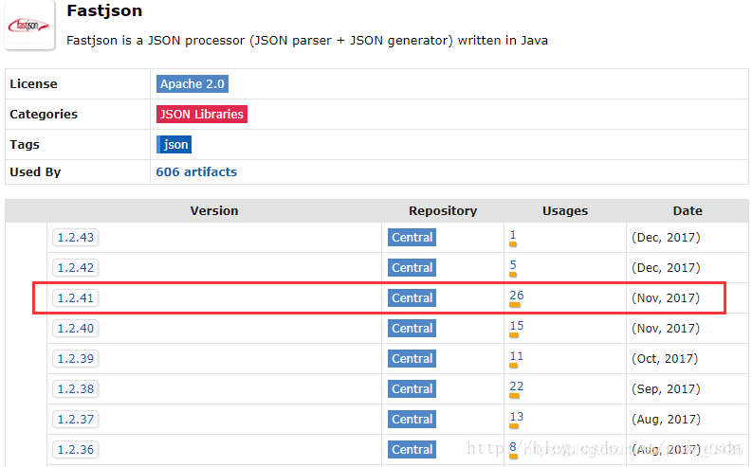The width and height of the screenshot is (752, 467).
Task: Open version 1.2.40
Action: click(x=75, y=328)
